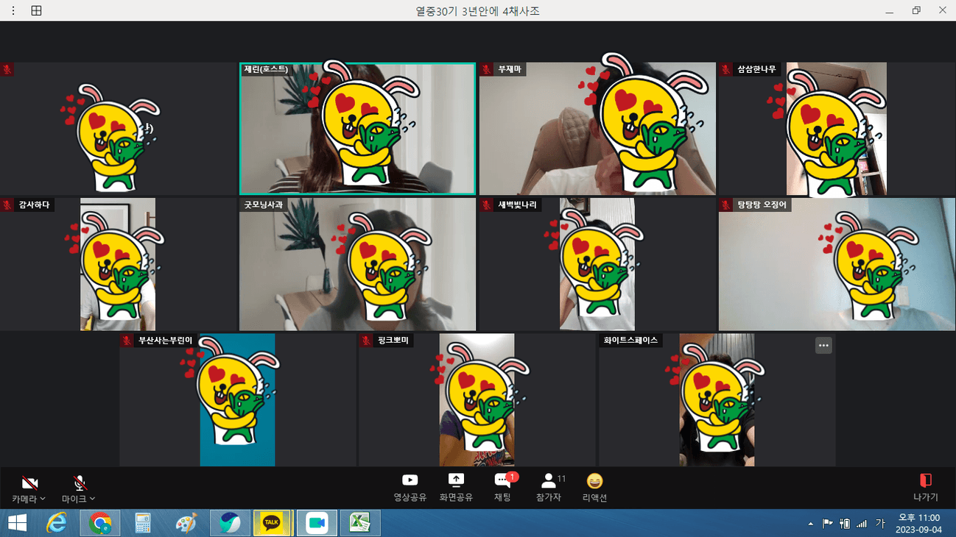Select the 제린(호스트) host video tile
Viewport: 956px width, 537px height.
point(357,129)
